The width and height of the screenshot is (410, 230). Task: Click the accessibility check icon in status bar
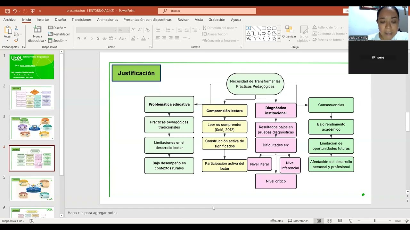[x=31, y=221]
